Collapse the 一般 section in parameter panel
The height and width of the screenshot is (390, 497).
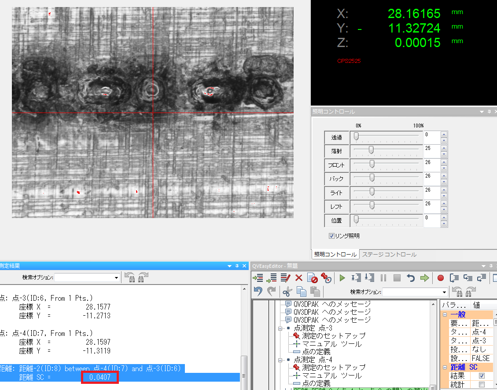tap(445, 314)
